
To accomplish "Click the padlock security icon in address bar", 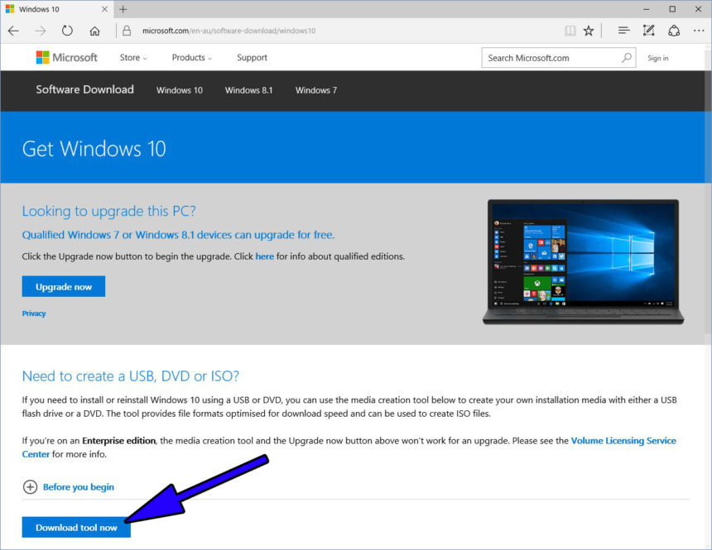I will [x=127, y=31].
